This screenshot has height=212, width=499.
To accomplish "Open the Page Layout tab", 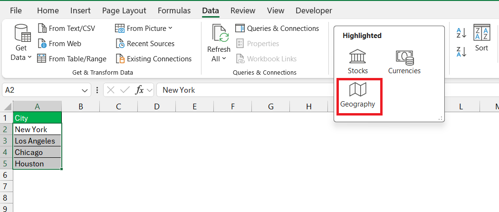I will (x=124, y=10).
